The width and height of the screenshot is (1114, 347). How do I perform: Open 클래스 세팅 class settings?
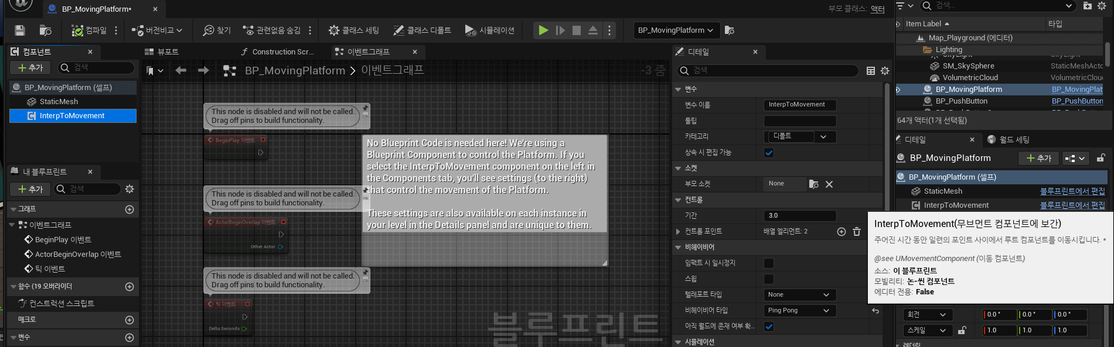pyautogui.click(x=353, y=30)
